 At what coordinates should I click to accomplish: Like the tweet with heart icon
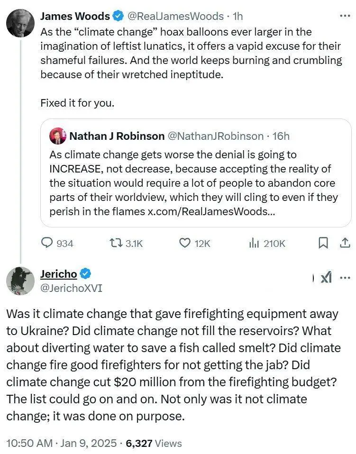(x=184, y=243)
